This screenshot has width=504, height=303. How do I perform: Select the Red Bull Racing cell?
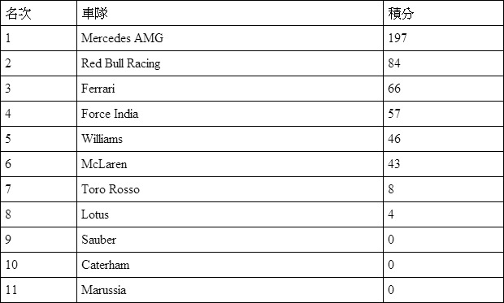click(x=230, y=63)
